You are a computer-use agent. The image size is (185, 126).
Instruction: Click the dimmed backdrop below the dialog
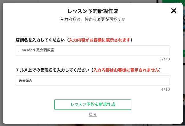pos(93,125)
